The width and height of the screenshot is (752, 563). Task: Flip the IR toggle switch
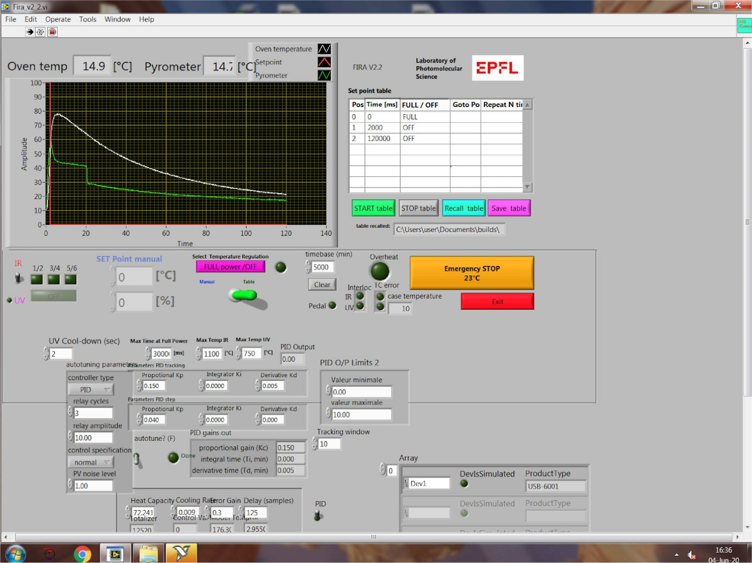(x=19, y=278)
